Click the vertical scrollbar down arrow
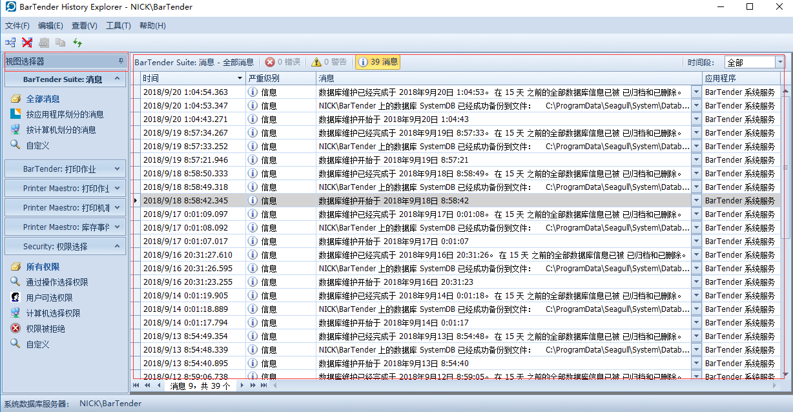793x412 pixels. (786, 374)
